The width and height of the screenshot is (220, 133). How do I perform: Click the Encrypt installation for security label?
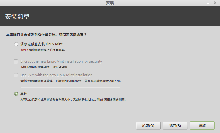click(61, 61)
